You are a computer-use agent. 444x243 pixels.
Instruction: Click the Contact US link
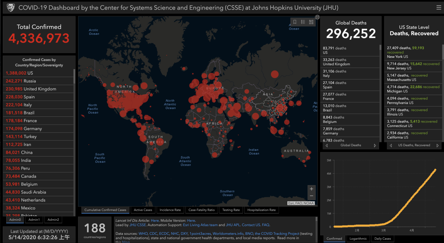tap(251, 225)
